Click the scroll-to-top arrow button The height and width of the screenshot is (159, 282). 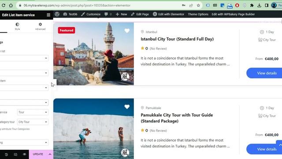point(279,144)
